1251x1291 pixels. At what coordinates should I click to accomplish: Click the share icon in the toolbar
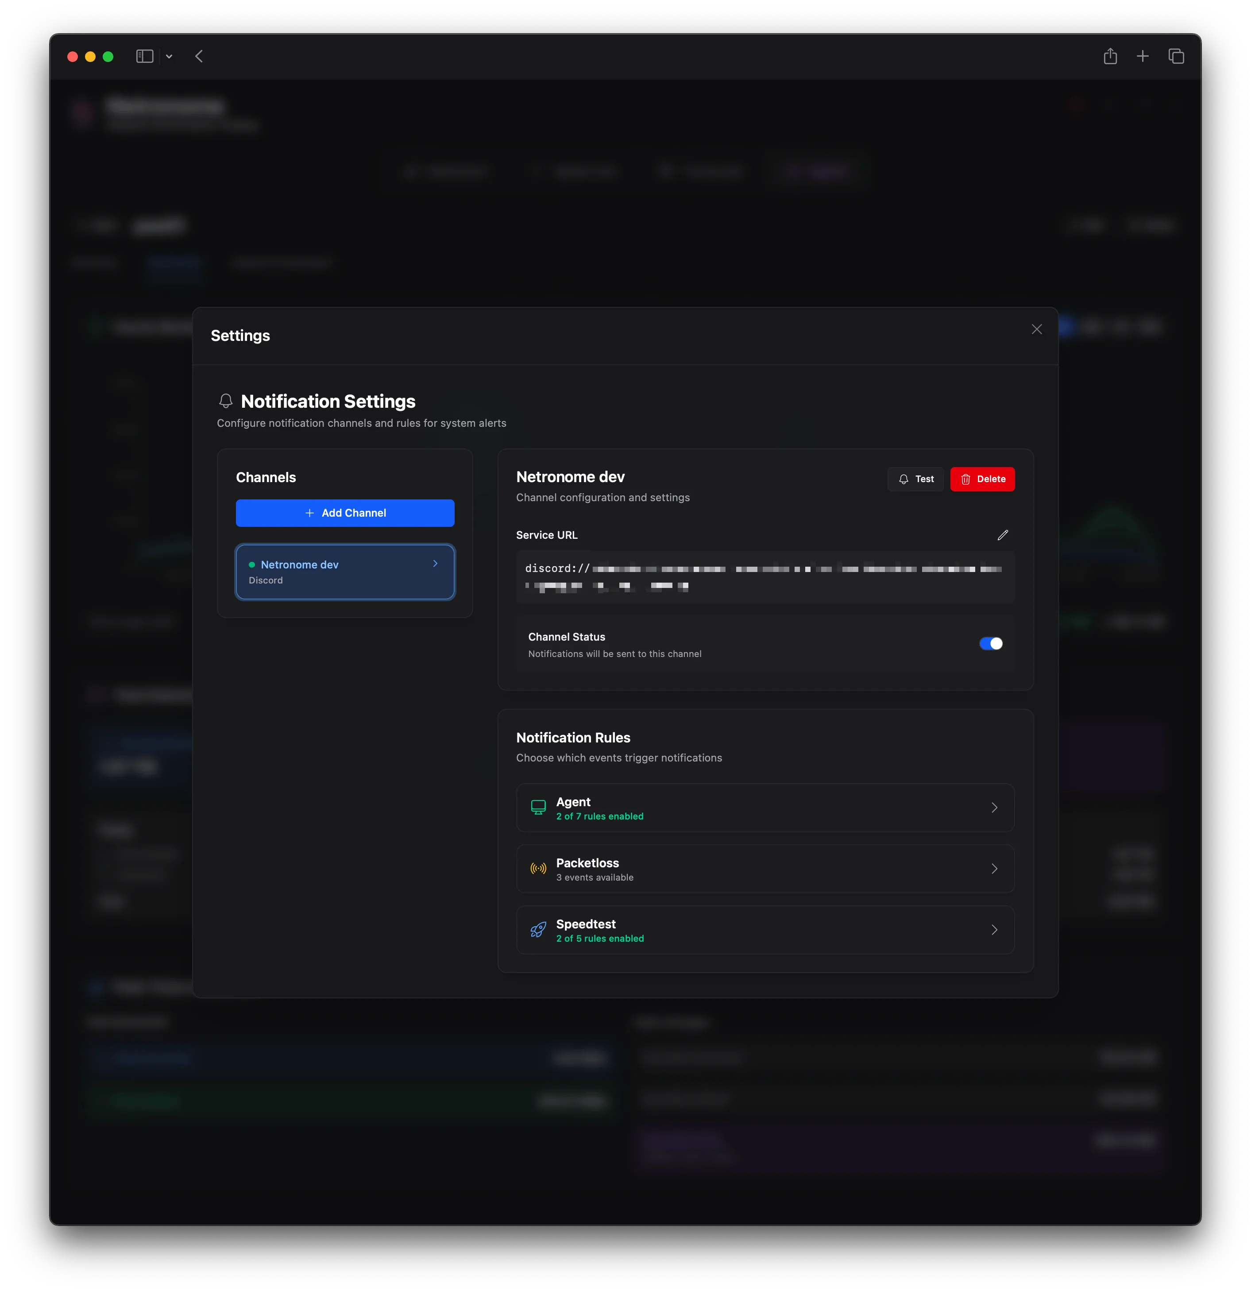[x=1110, y=56]
